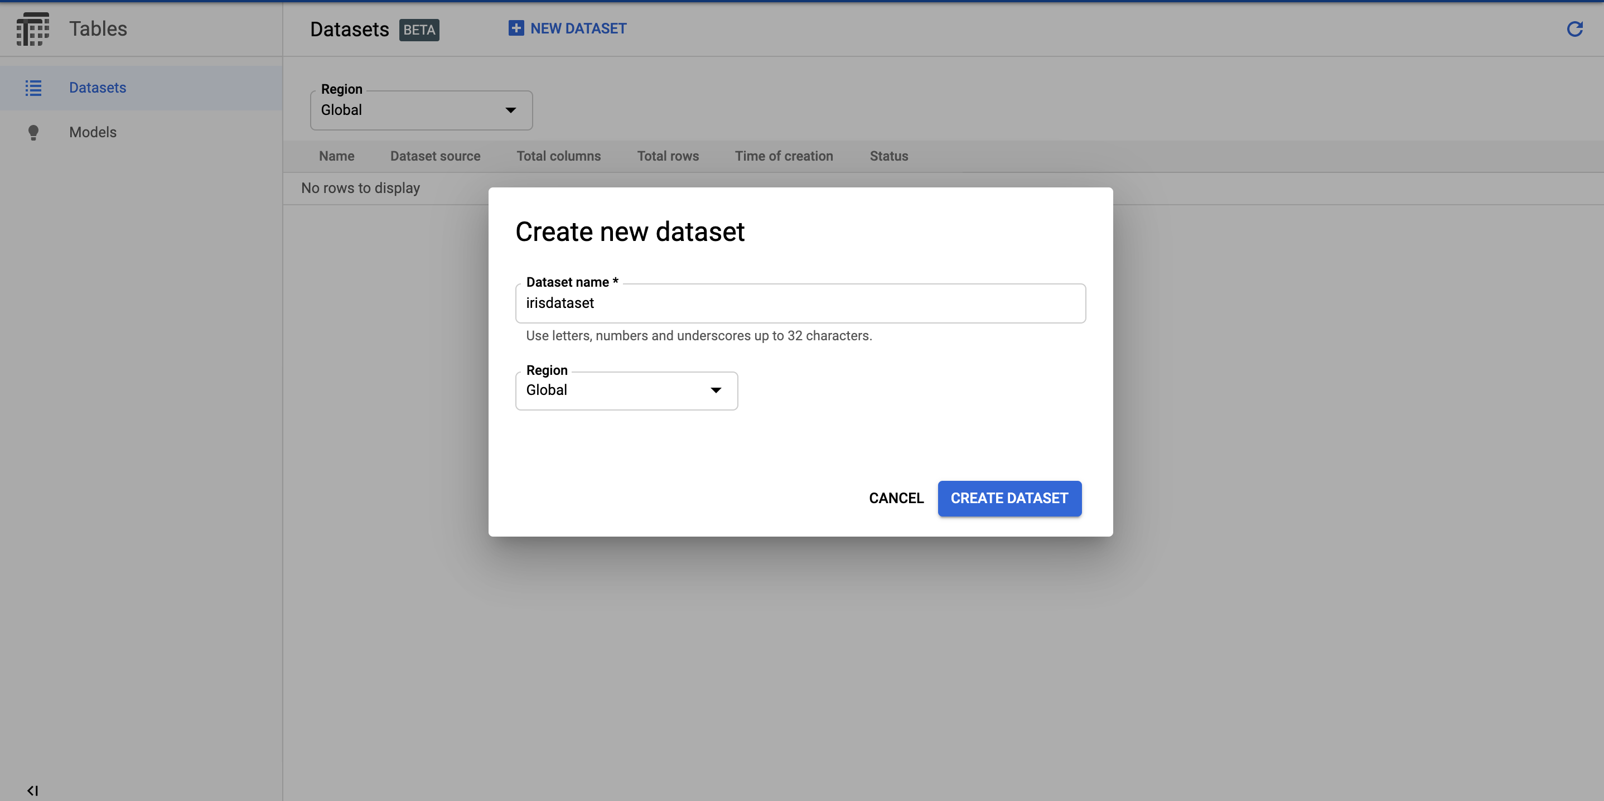This screenshot has height=801, width=1604.
Task: Collapse the left navigation panel
Action: [x=31, y=790]
